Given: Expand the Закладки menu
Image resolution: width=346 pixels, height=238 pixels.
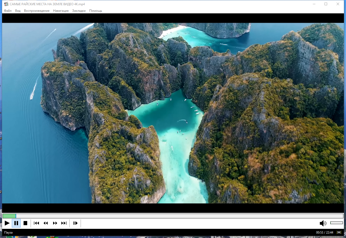Looking at the screenshot, I should click(x=79, y=11).
